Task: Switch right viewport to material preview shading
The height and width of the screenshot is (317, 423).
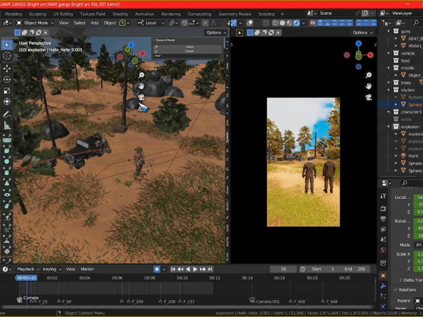Action: [289, 23]
